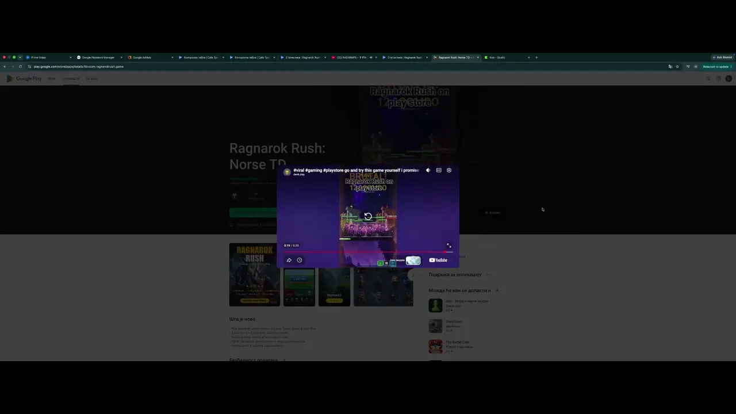The height and width of the screenshot is (414, 736).
Task: Open YouTube player settings gear
Action: tap(449, 170)
